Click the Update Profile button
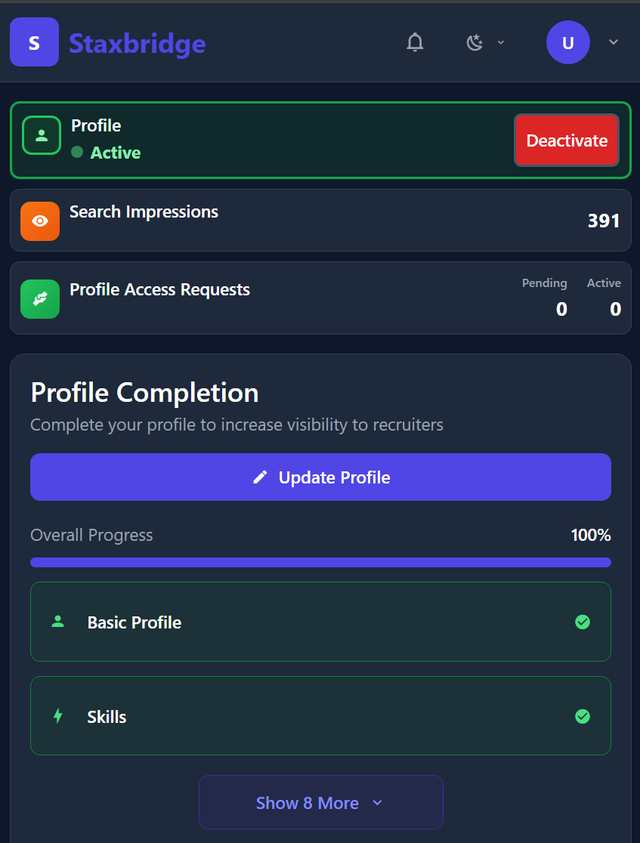 tap(320, 477)
